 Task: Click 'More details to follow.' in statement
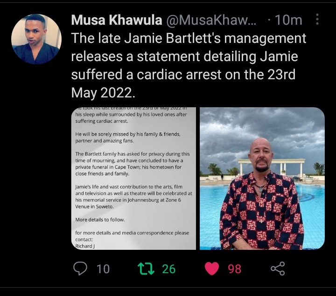point(100,220)
